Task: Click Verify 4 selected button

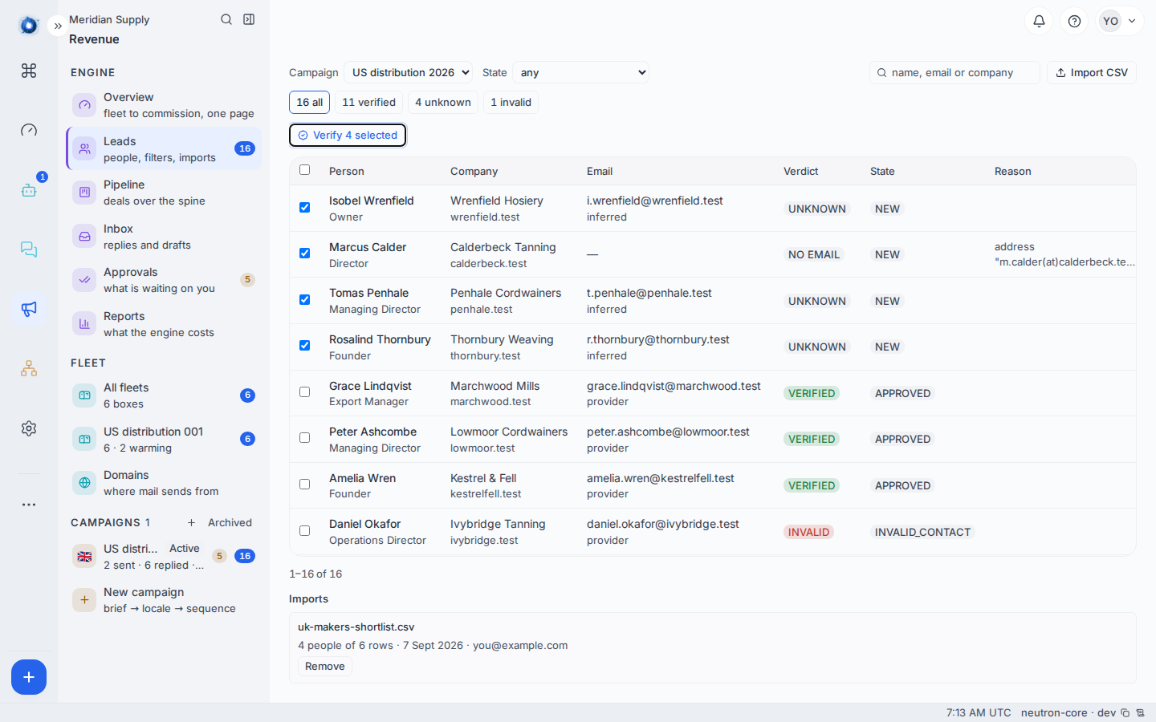Action: (x=348, y=135)
